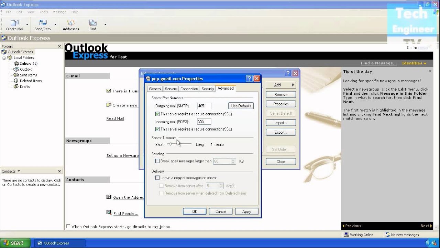
Task: Open the Message menu
Action: [x=59, y=12]
